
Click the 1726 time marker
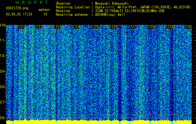[x=113, y=27]
